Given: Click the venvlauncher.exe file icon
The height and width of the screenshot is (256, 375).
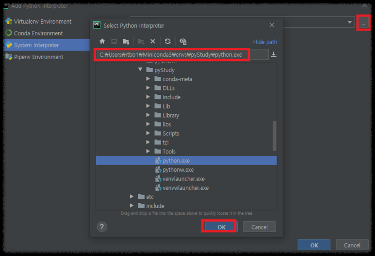Looking at the screenshot, I should [x=158, y=179].
